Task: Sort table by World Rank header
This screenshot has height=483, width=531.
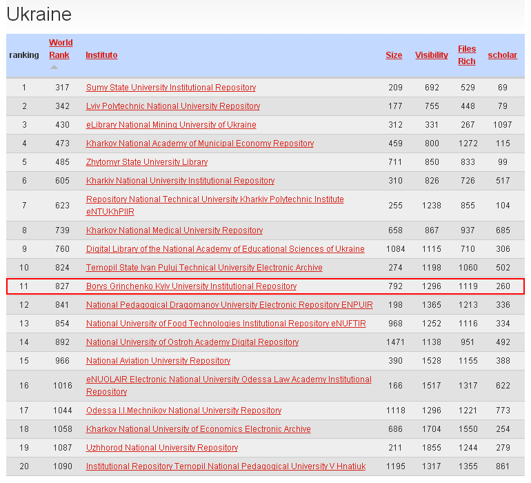Action: tap(61, 49)
